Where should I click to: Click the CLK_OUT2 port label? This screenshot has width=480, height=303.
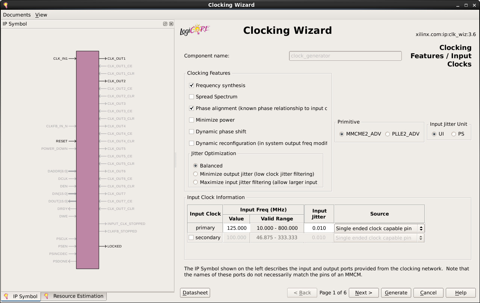pyautogui.click(x=117, y=81)
